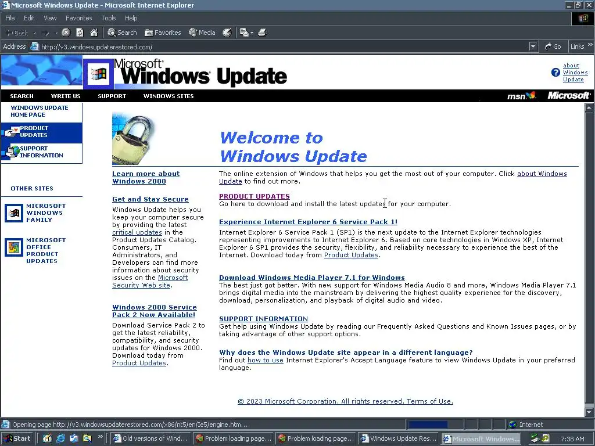Open the Favorites pane from toolbar
This screenshot has height=446, width=595.
163,33
